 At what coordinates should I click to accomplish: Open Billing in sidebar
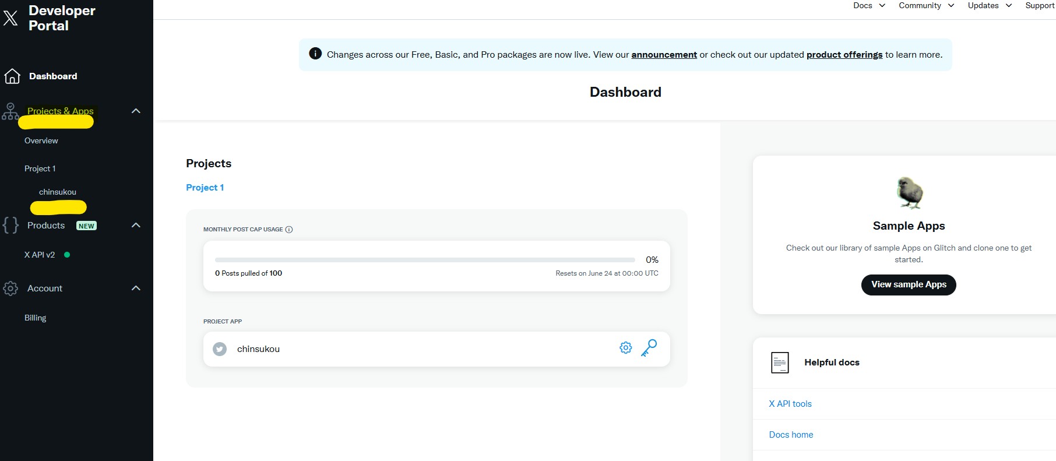[35, 318]
